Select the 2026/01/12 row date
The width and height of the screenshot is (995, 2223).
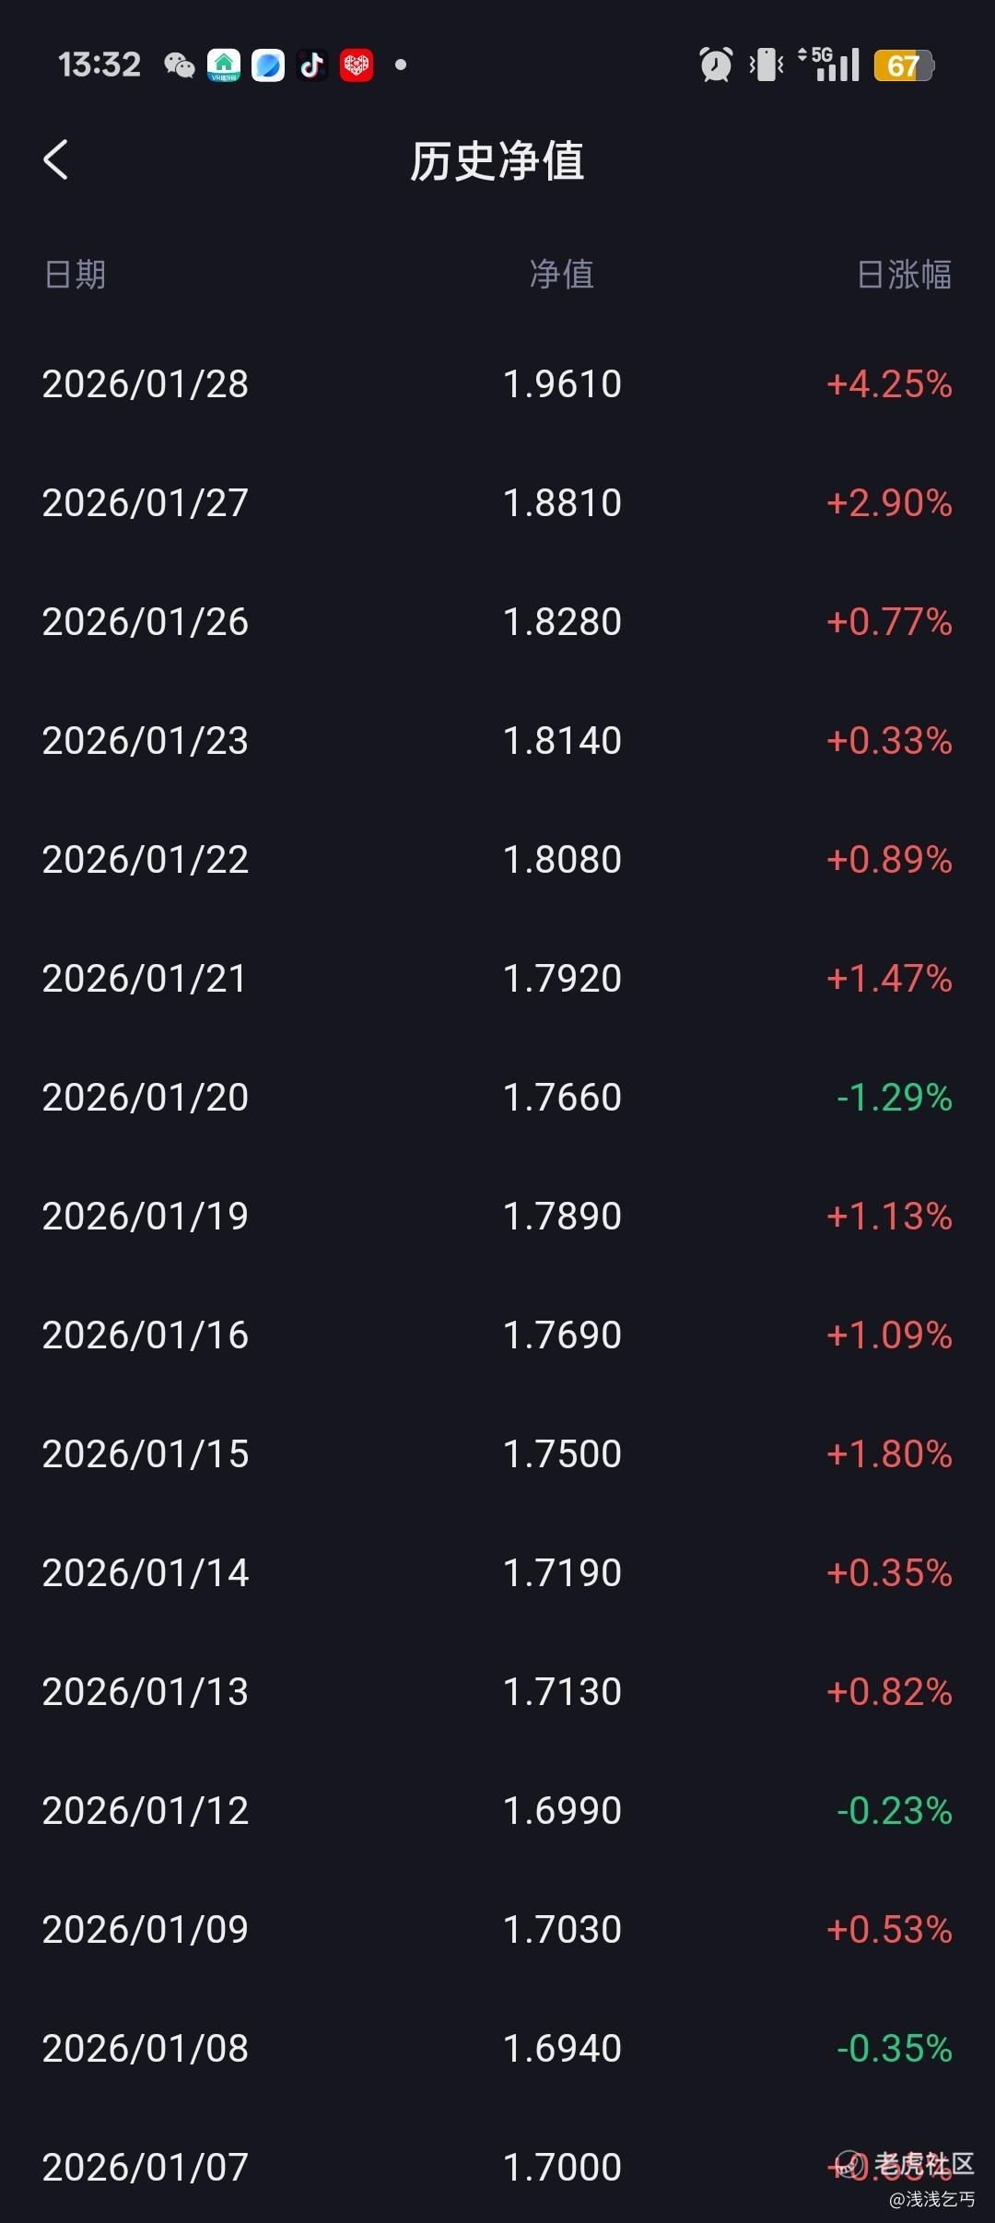click(x=146, y=1811)
